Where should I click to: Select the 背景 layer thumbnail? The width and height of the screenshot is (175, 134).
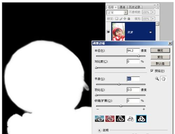(118, 32)
